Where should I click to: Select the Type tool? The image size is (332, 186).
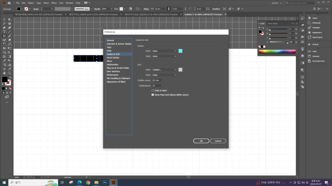click(4, 32)
